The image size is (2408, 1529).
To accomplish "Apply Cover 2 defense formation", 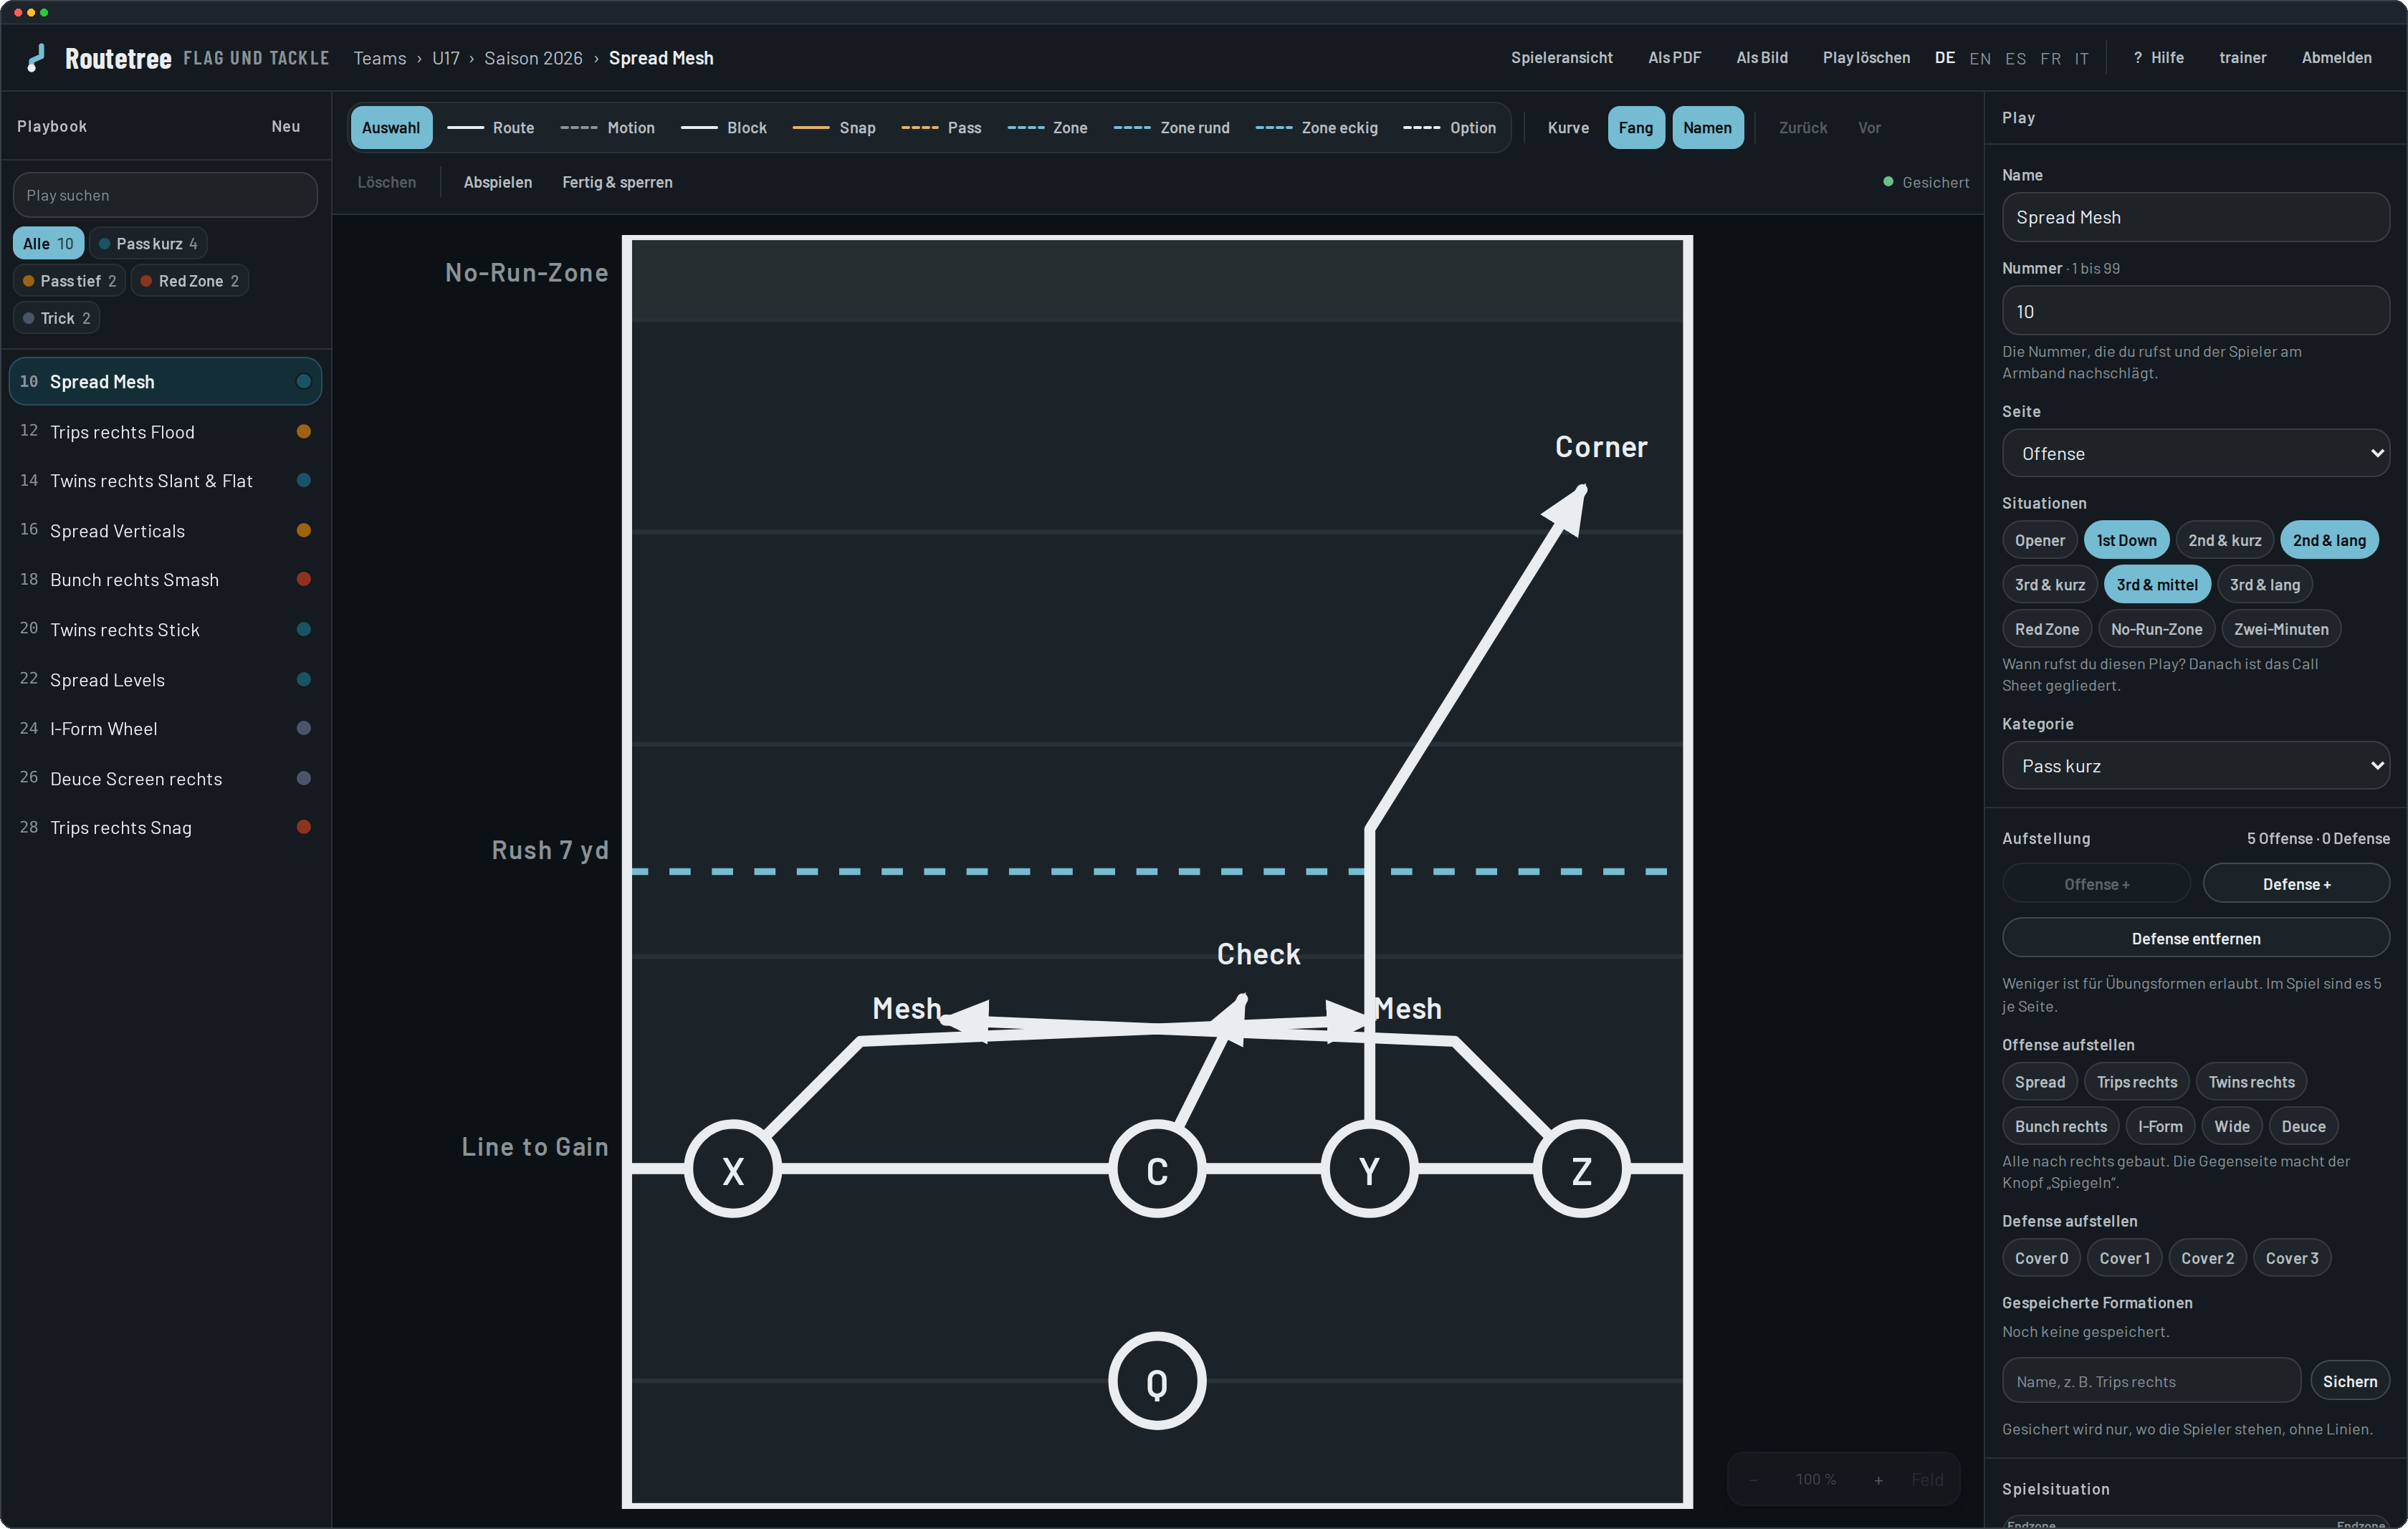I will click(x=2207, y=1258).
